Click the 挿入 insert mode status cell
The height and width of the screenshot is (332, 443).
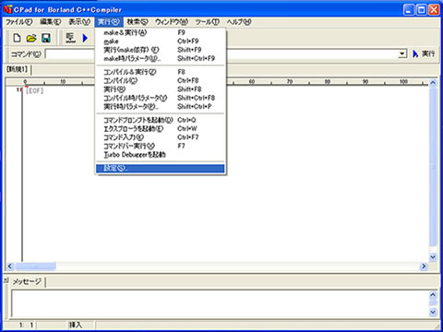76,325
